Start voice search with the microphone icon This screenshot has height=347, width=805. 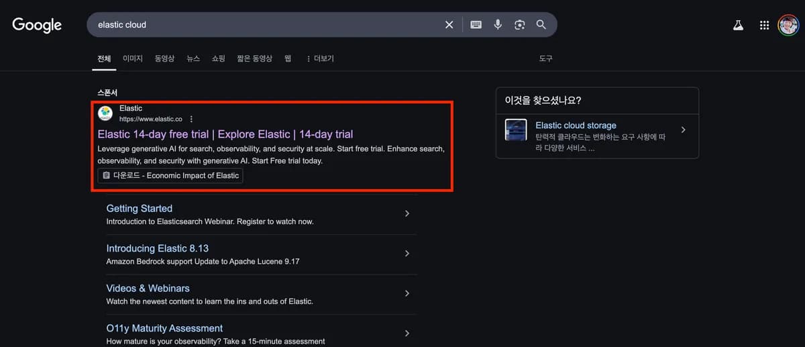point(498,25)
